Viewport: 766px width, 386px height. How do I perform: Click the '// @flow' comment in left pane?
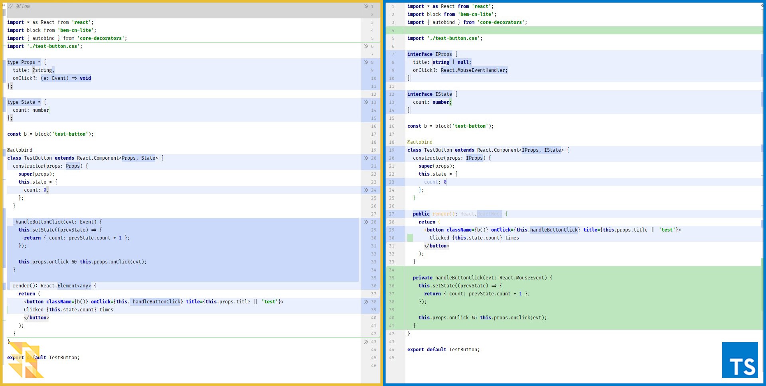coord(18,6)
